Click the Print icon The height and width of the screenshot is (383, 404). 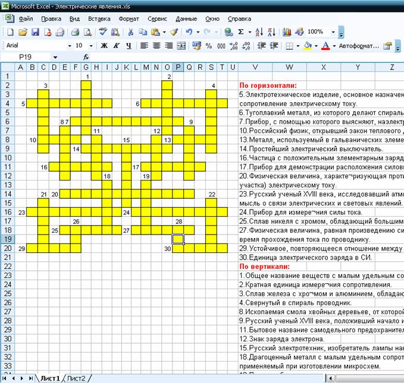(x=75, y=32)
